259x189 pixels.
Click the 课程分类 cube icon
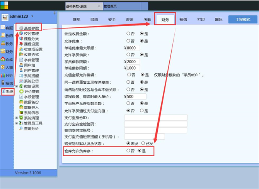tap(21, 39)
